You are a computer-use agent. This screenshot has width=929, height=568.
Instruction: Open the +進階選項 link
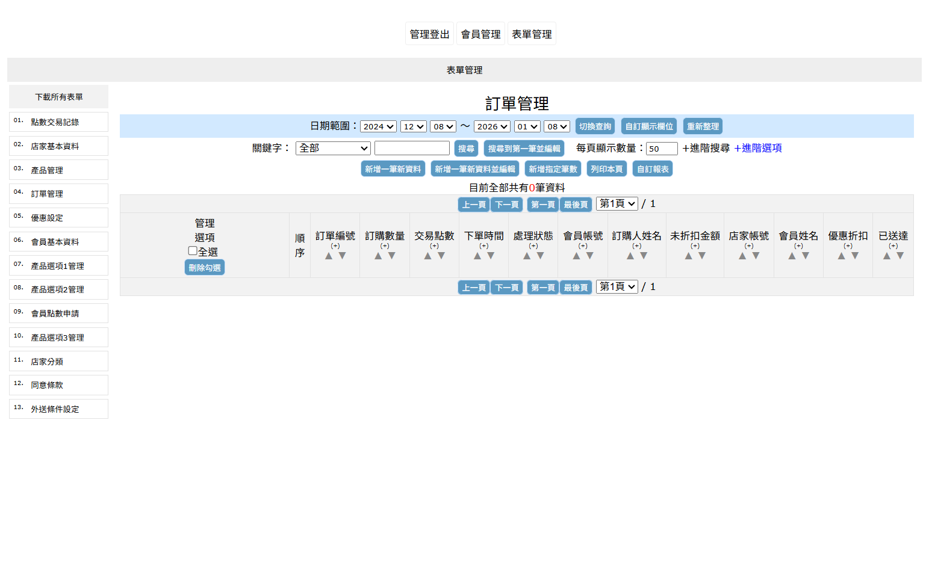point(757,148)
